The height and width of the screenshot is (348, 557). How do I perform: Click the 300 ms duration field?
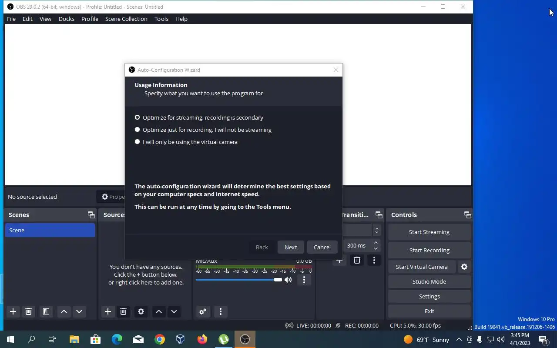coord(358,245)
